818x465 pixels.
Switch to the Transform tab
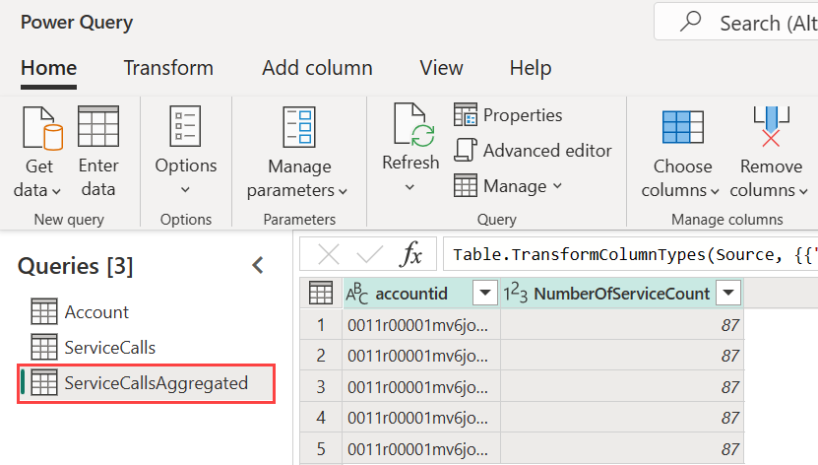point(168,68)
